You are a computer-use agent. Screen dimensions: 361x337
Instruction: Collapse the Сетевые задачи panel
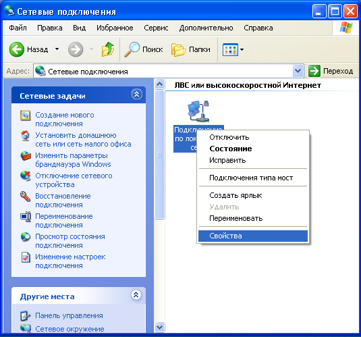(136, 95)
